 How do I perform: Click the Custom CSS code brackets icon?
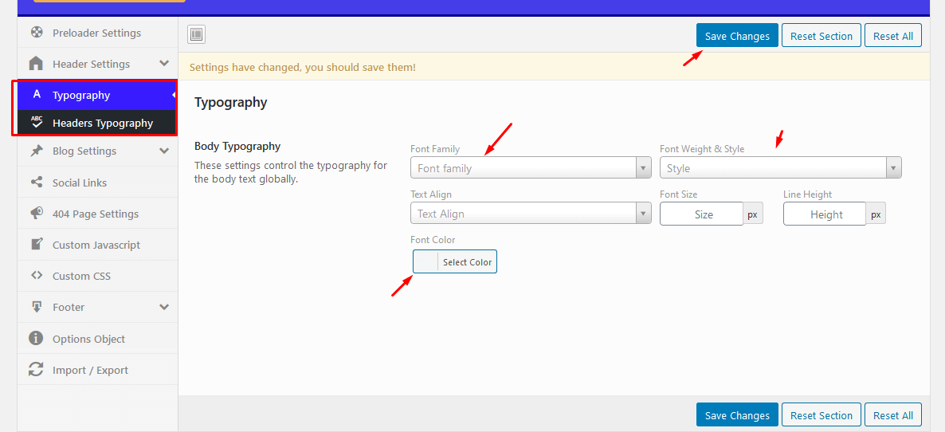(x=36, y=276)
